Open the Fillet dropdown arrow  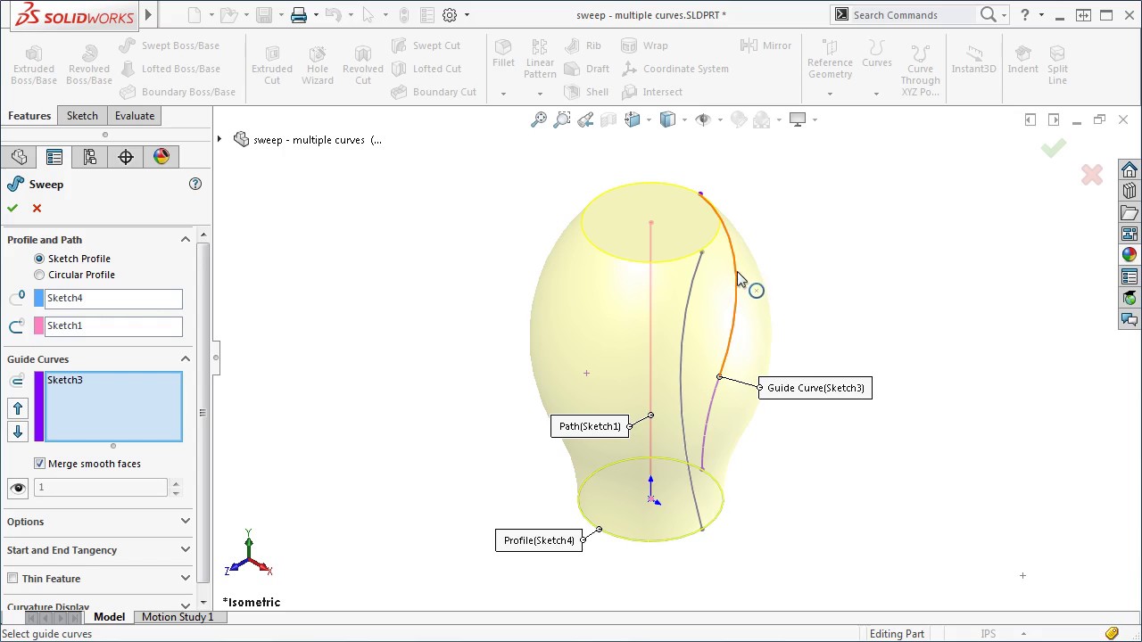(503, 94)
